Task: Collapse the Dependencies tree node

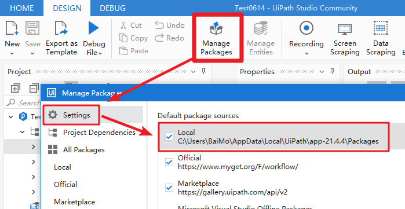Action: coord(23,132)
